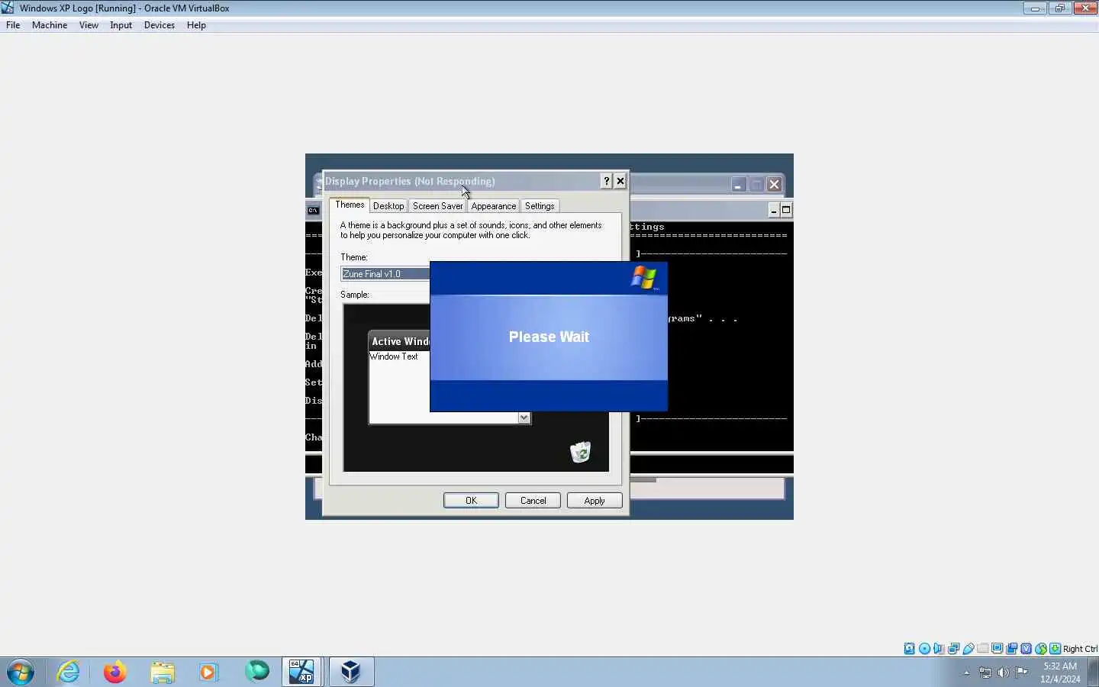Screen dimensions: 1099x687
Task: Click Apply in Display Properties
Action: [595, 501]
